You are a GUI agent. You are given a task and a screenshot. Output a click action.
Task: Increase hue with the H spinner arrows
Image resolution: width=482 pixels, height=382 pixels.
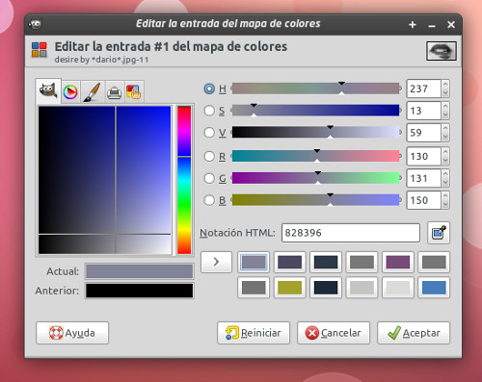(x=445, y=85)
